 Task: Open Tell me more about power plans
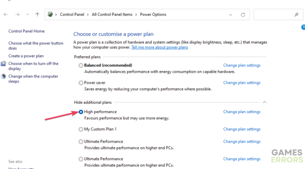[x=160, y=47]
